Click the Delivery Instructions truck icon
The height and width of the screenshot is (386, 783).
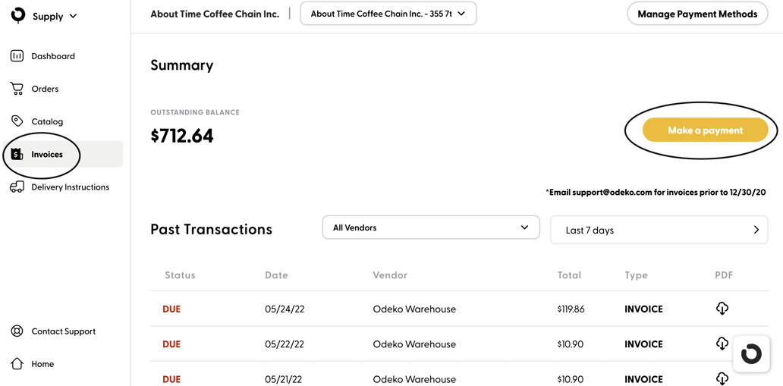(x=17, y=187)
